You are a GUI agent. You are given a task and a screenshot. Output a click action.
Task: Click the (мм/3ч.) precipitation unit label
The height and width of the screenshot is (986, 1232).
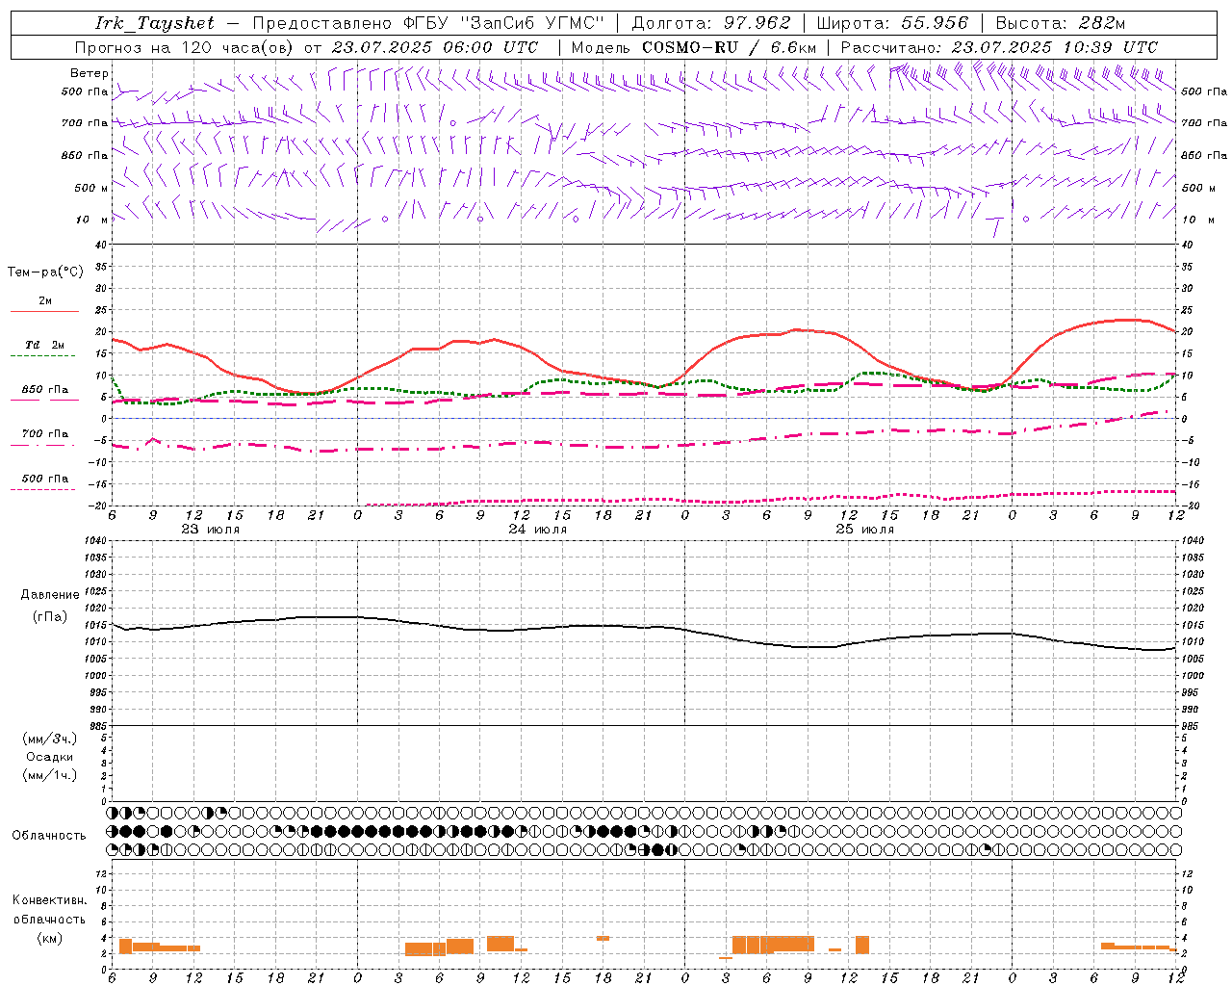[x=50, y=739]
